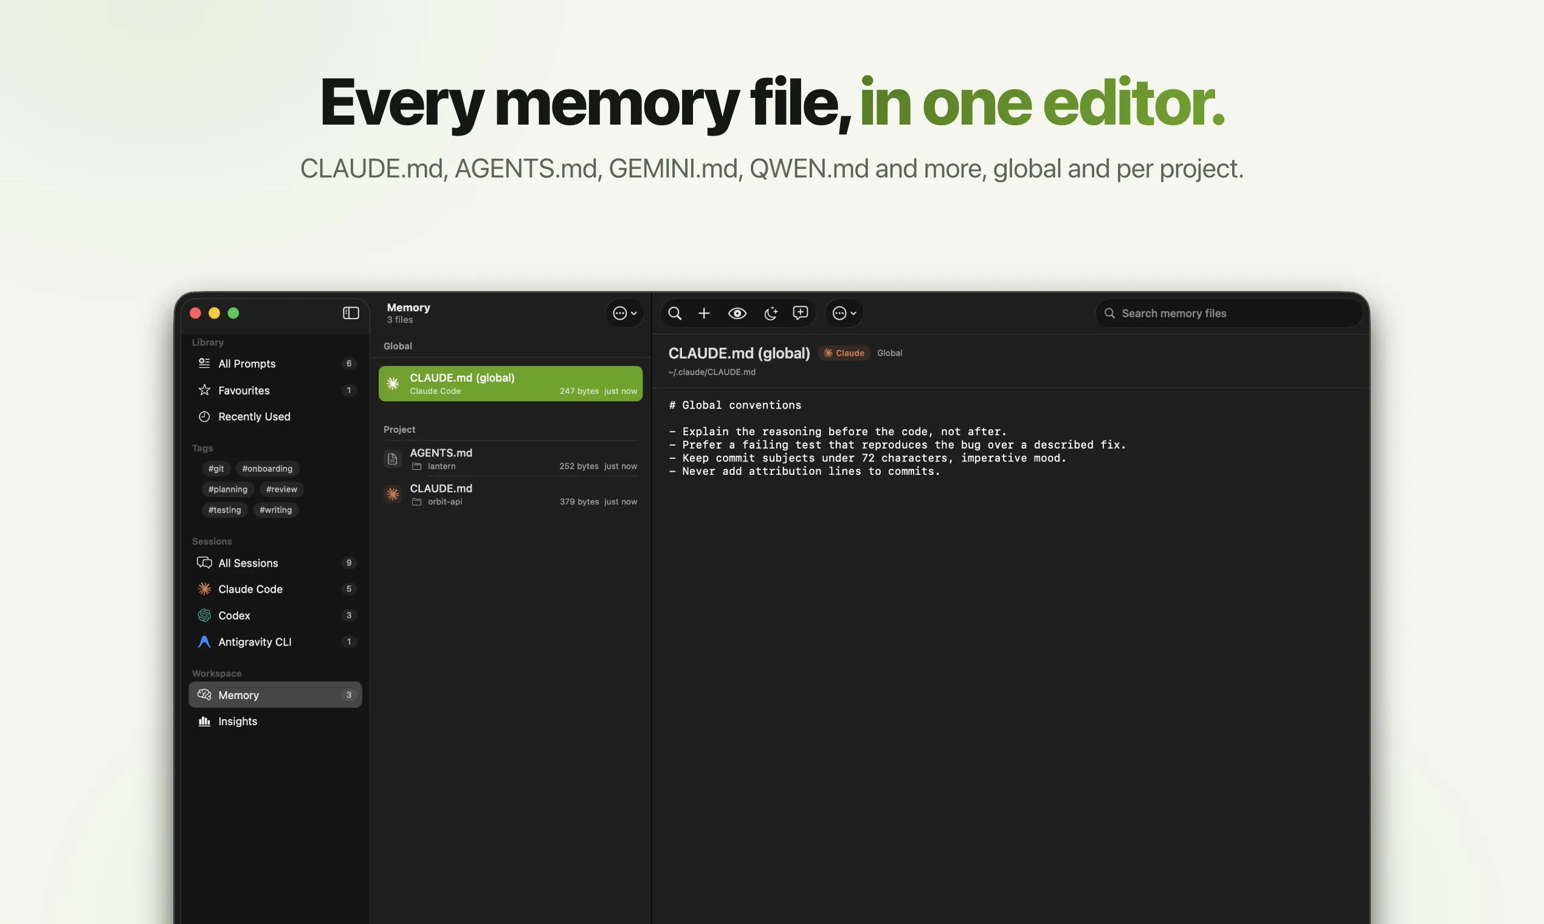
Task: Open Insights in Workspace
Action: click(x=275, y=721)
